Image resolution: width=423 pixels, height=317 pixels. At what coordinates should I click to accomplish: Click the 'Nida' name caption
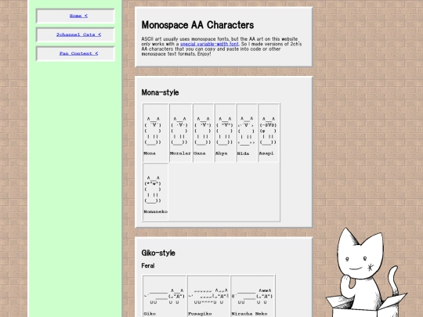point(243,153)
